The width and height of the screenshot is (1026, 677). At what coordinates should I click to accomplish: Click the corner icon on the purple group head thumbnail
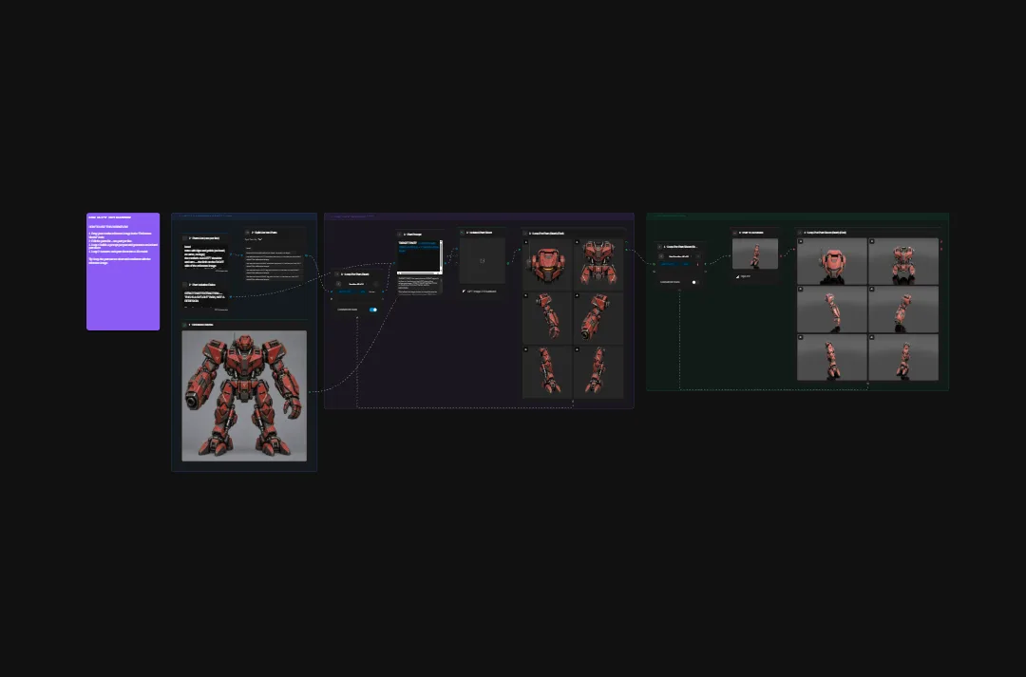point(526,242)
